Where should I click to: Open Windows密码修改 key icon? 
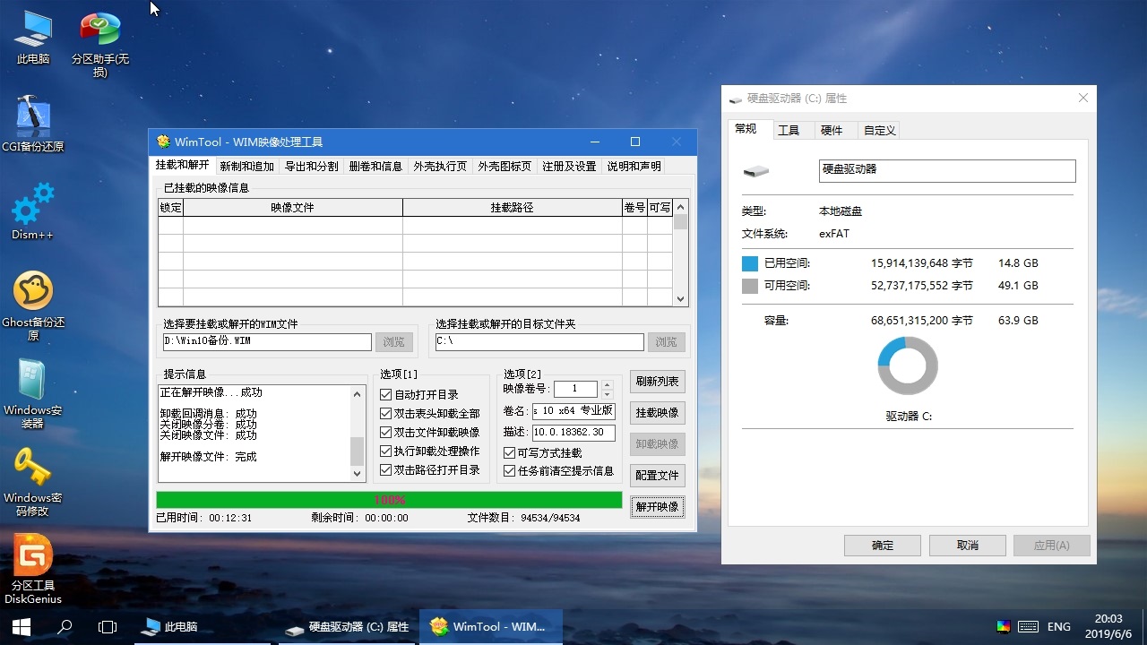coord(33,482)
